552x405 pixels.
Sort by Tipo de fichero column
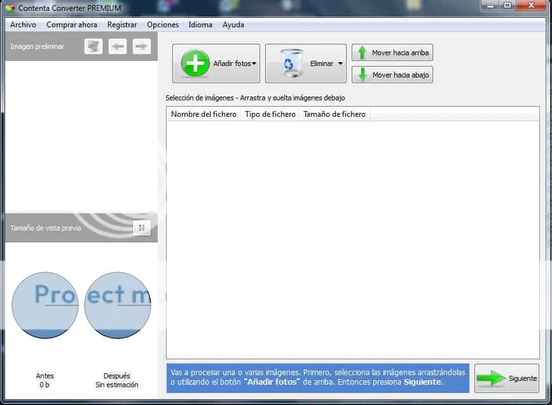[270, 114]
